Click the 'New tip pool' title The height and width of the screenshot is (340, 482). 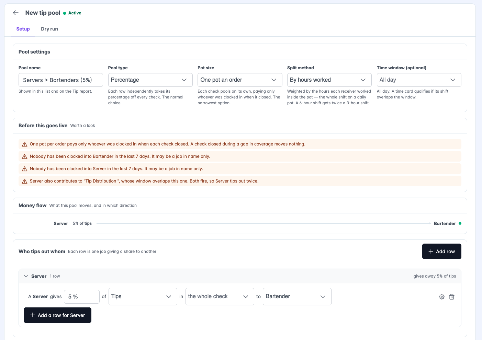[43, 13]
